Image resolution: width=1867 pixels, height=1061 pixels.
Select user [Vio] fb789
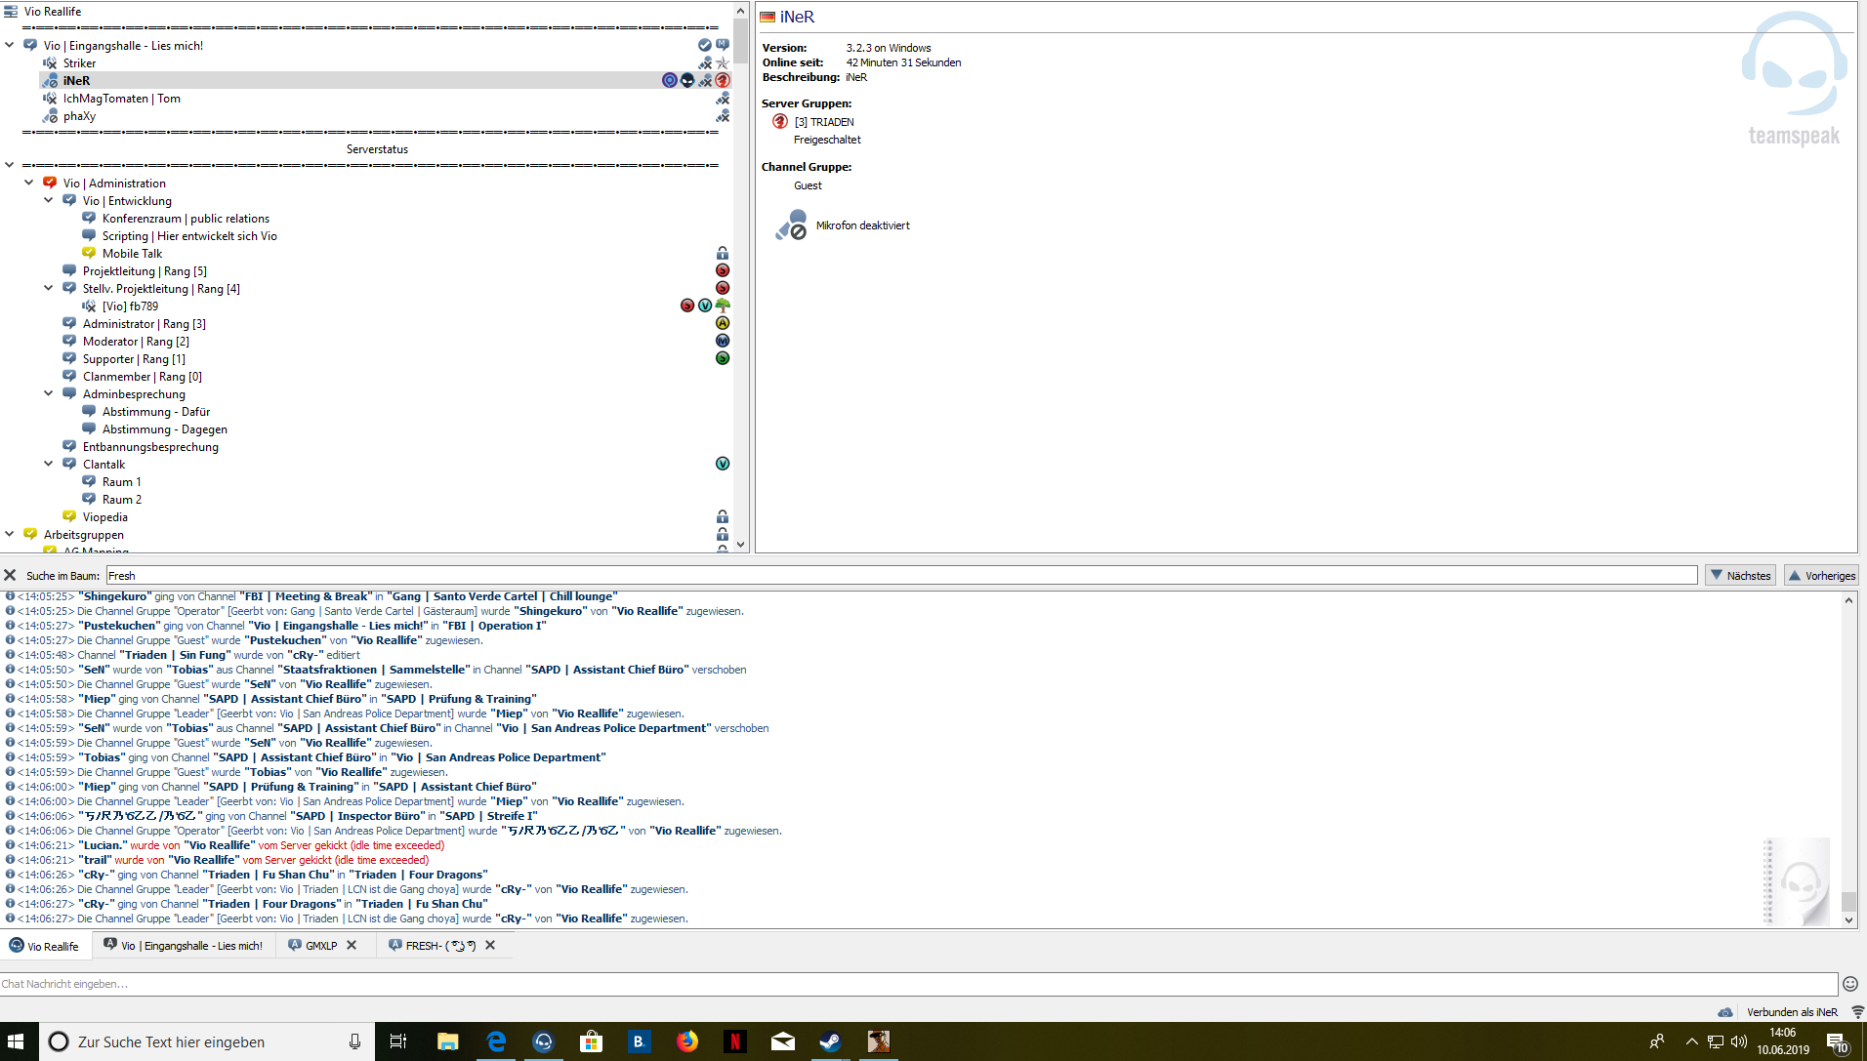130,306
